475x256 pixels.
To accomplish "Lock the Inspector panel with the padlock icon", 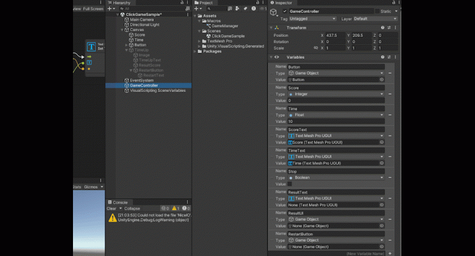I will tap(393, 2).
